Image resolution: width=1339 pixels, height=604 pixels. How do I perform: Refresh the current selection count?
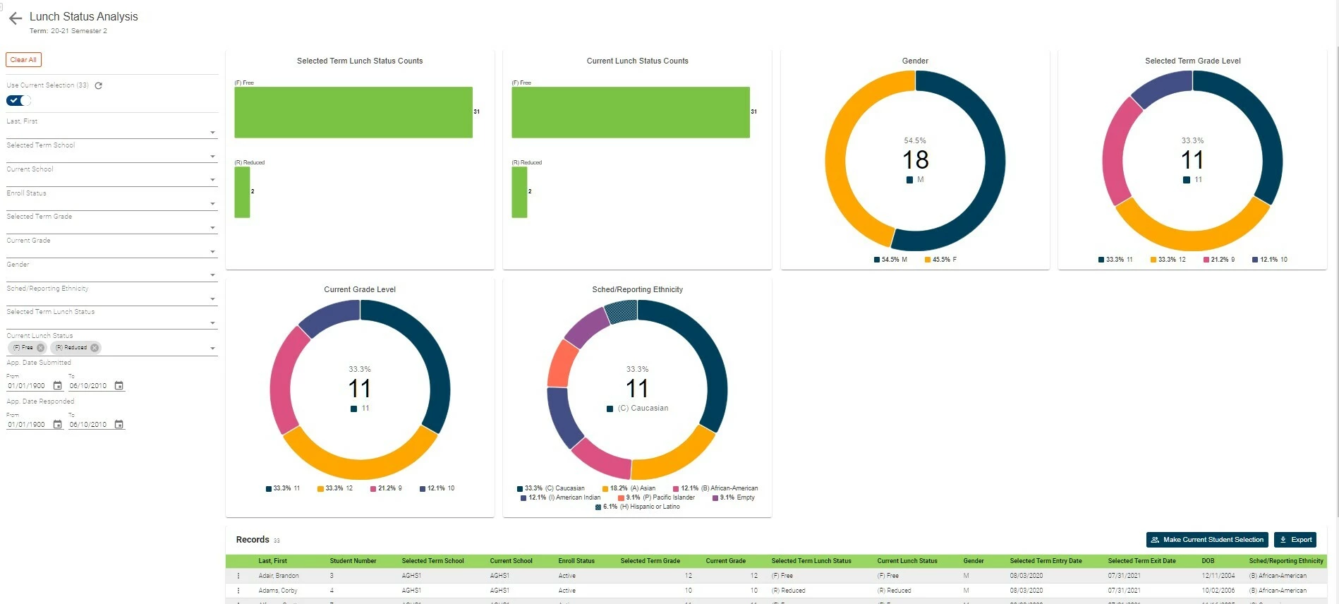coord(99,85)
